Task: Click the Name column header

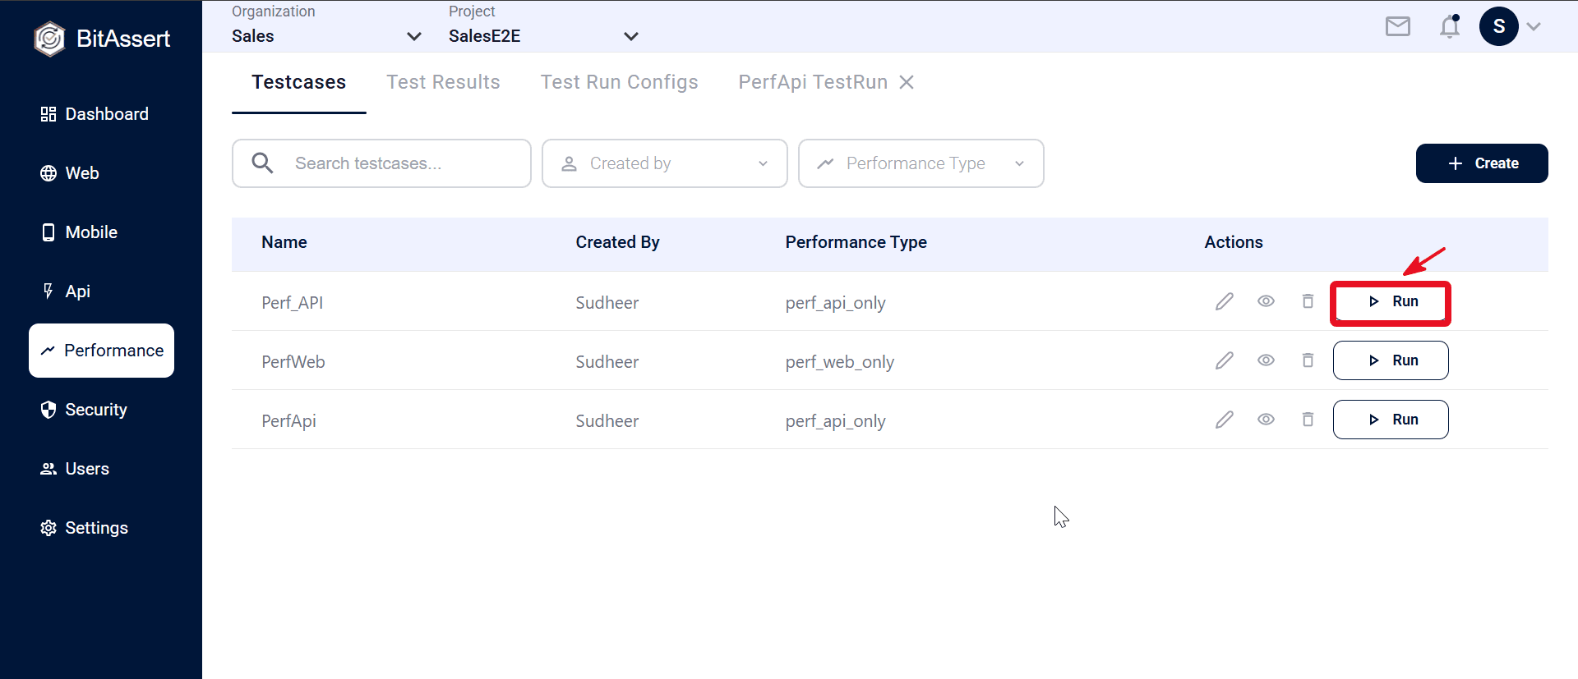Action: [x=284, y=242]
